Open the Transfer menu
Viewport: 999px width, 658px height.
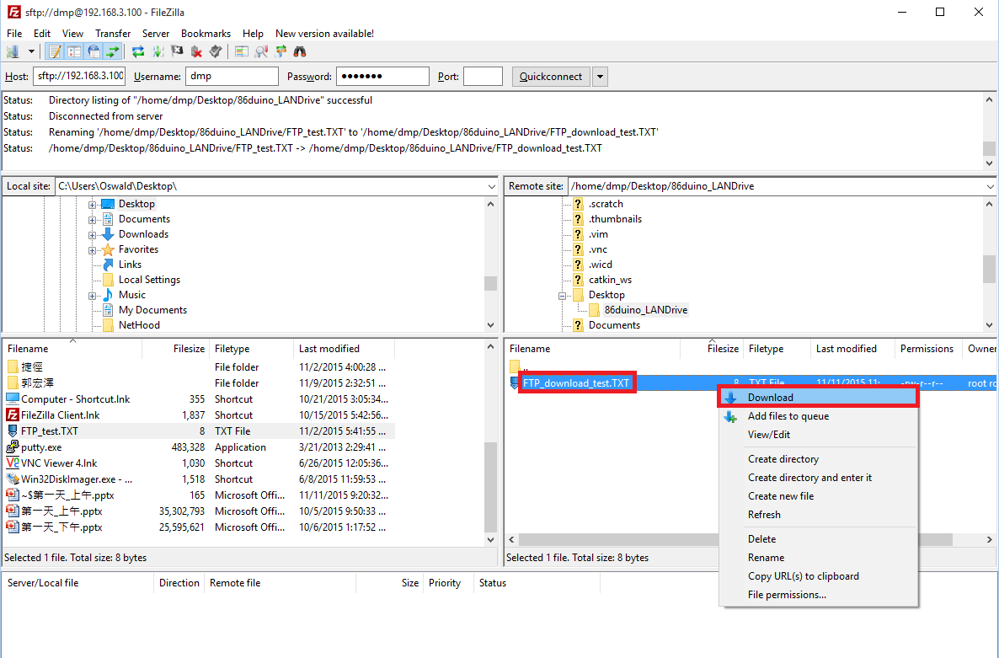pyautogui.click(x=113, y=33)
